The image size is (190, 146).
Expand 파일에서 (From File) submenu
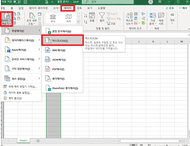pos(21,31)
